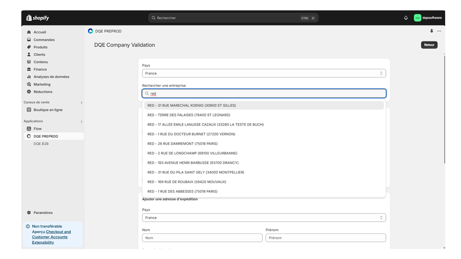Open the shipping address Pays dropdown
The image size is (461, 259).
[264, 218]
